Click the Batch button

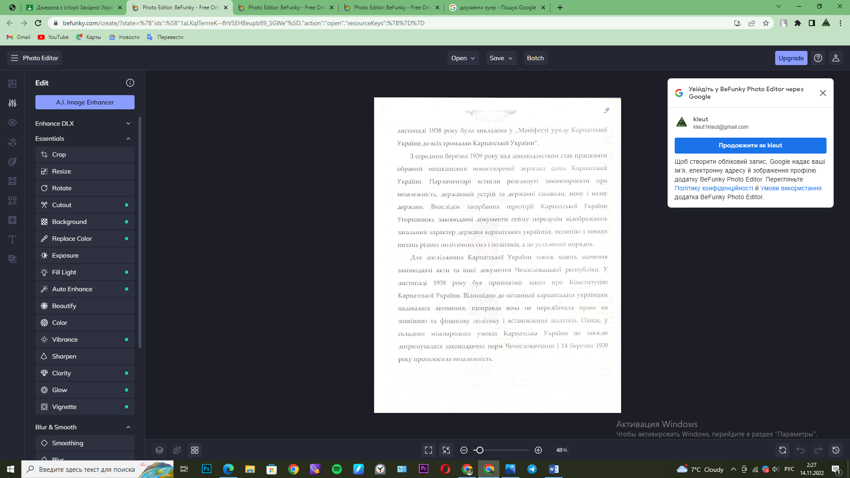tap(535, 58)
